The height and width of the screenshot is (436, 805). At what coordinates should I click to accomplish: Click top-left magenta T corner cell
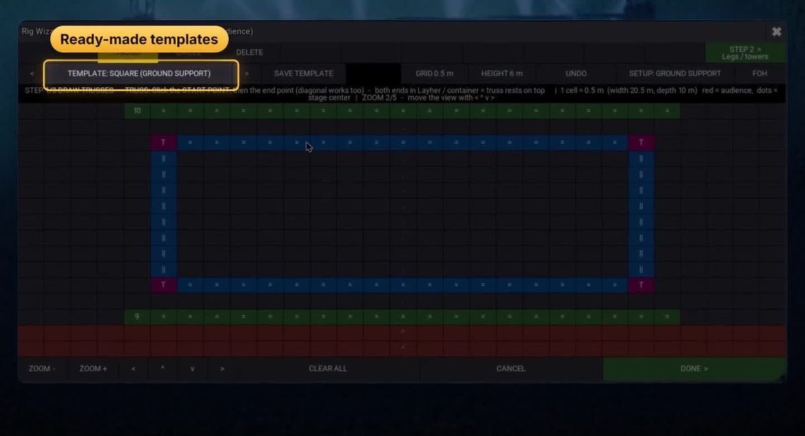click(164, 142)
